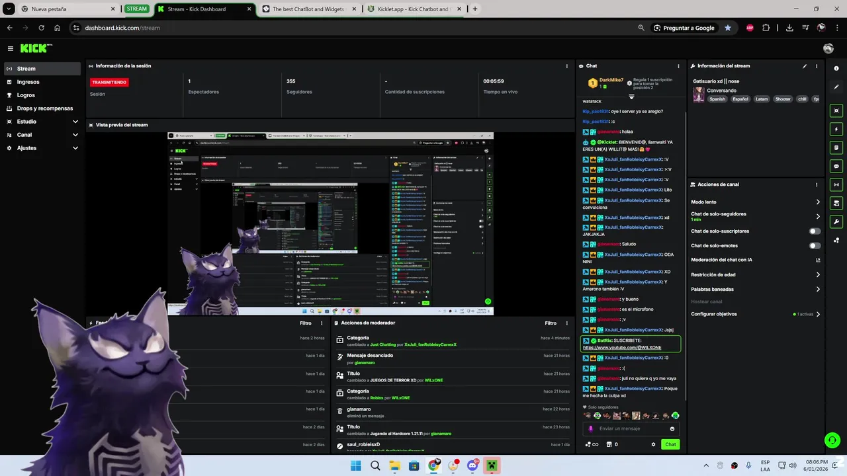The image size is (847, 476).
Task: Send message with the green Chat button
Action: pyautogui.click(x=670, y=444)
